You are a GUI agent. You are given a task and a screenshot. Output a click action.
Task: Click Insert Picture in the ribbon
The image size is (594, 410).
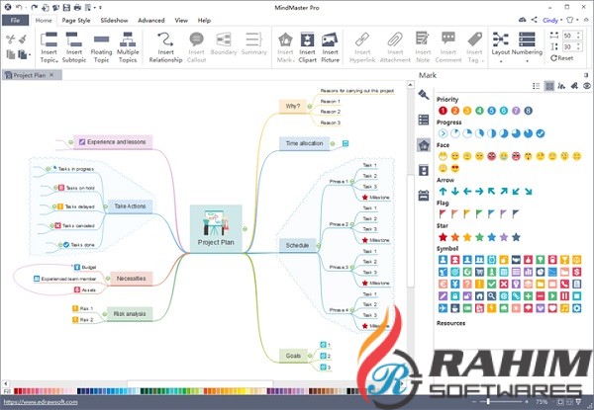pos(330,46)
